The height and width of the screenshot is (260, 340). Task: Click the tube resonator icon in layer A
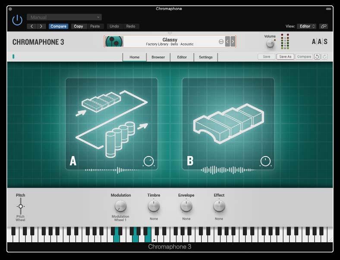[x=120, y=139]
